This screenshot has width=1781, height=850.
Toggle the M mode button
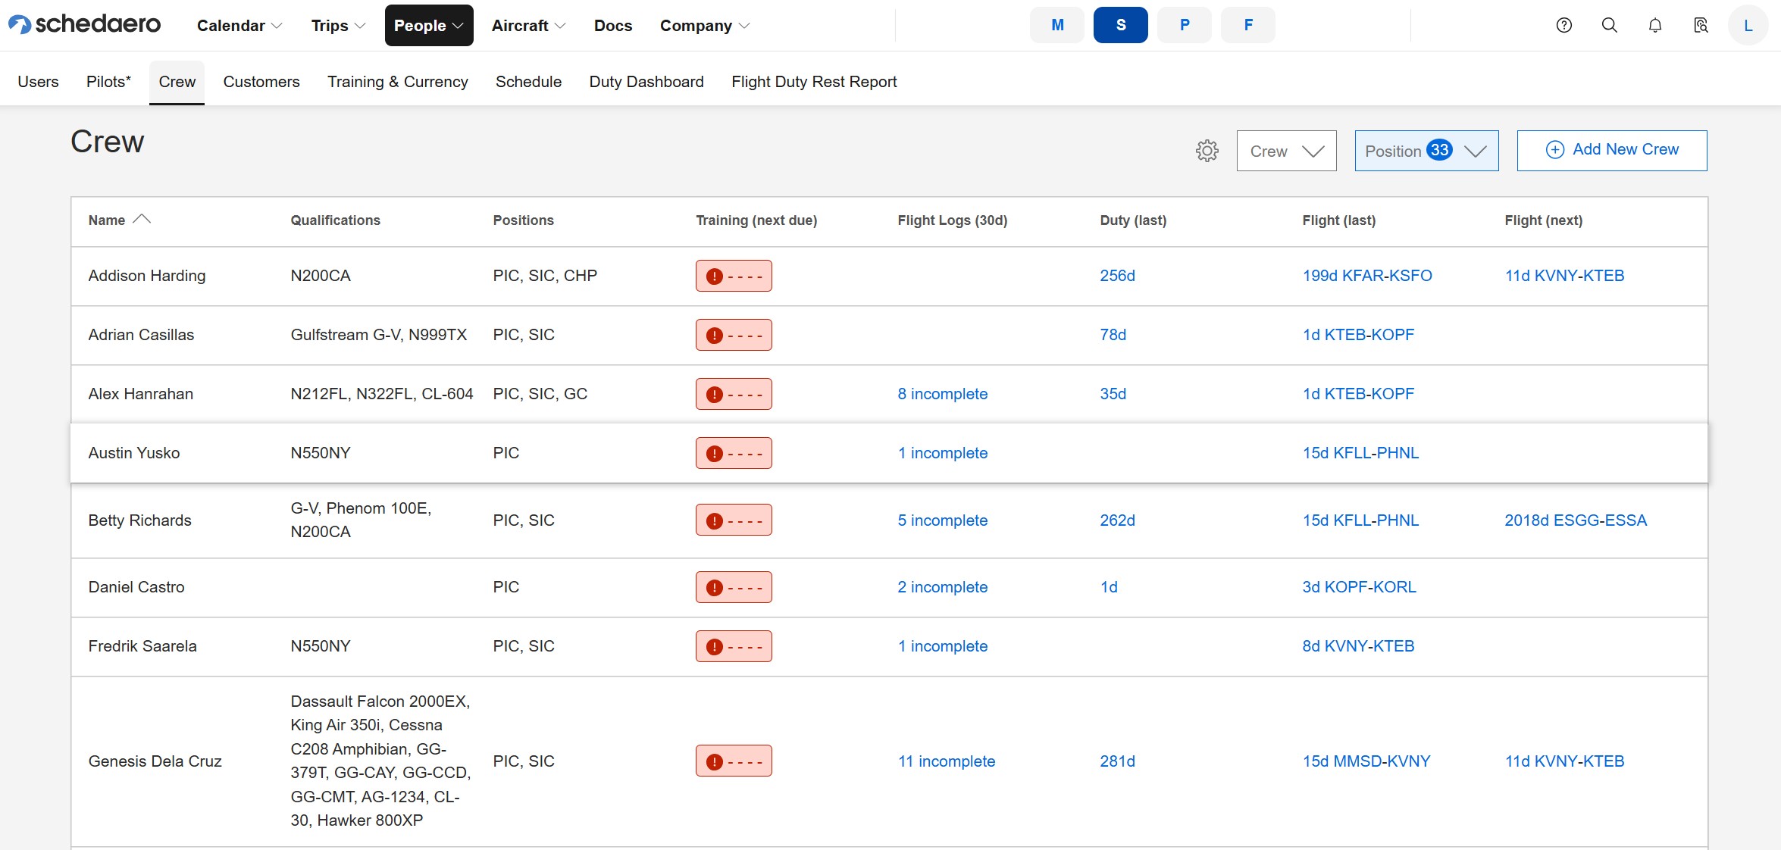[1057, 25]
